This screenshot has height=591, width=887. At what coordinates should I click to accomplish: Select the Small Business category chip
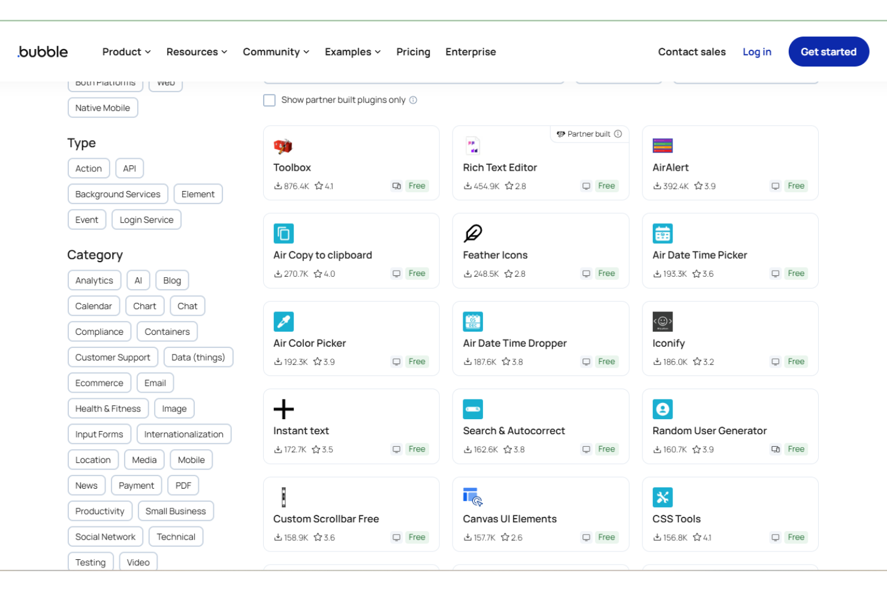pyautogui.click(x=176, y=511)
